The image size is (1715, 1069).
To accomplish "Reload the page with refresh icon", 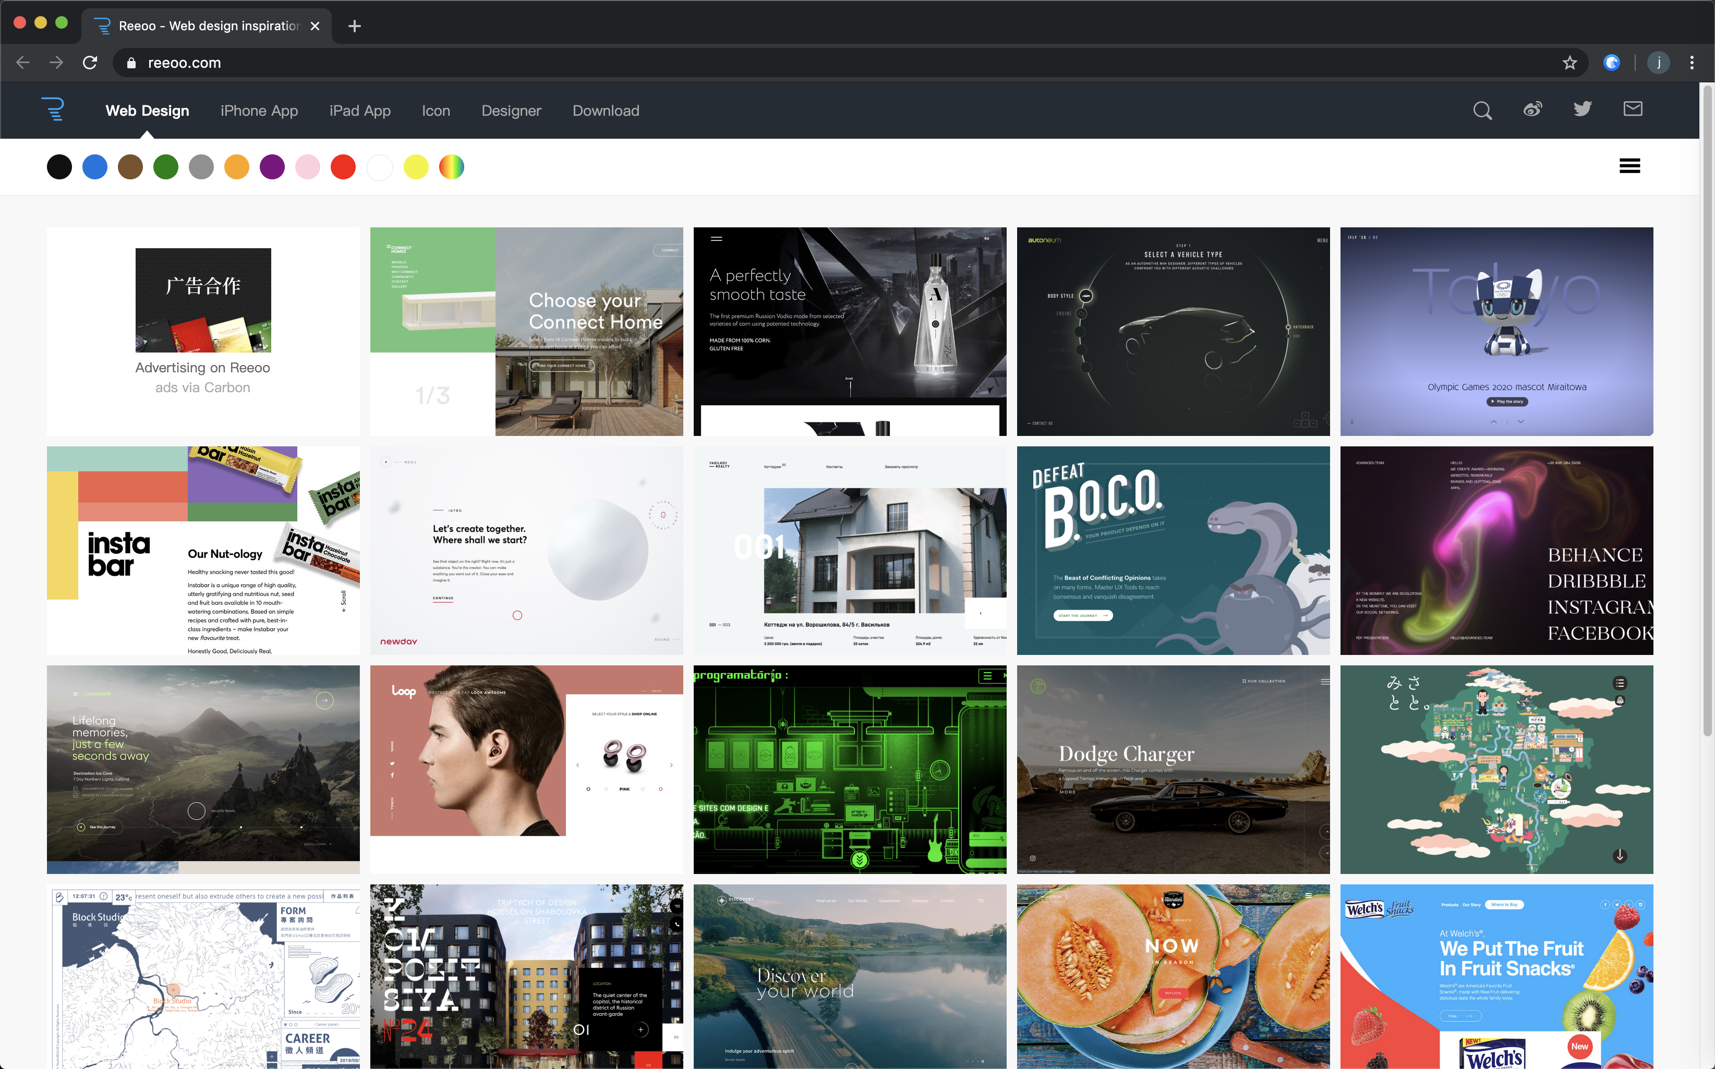I will click(90, 63).
